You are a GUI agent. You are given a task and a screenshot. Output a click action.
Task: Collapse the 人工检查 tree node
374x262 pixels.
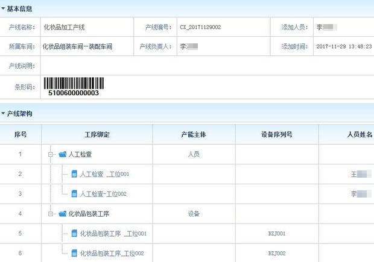click(x=52, y=154)
